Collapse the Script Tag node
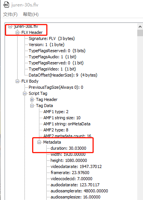143x200 pixels. (24, 94)
